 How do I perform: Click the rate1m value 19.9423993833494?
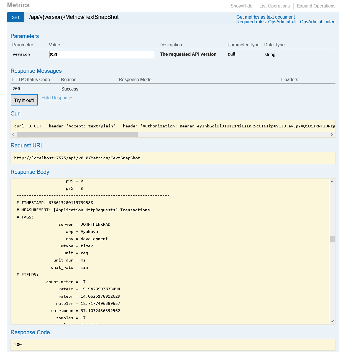pos(100,289)
